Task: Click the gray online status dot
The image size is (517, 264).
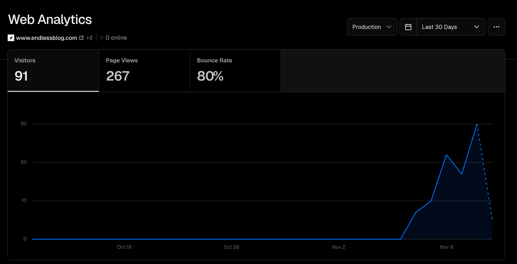Action: (102, 38)
